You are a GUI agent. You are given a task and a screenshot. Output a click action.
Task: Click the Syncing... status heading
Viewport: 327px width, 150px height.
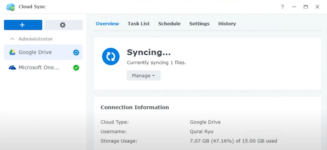[x=149, y=52]
